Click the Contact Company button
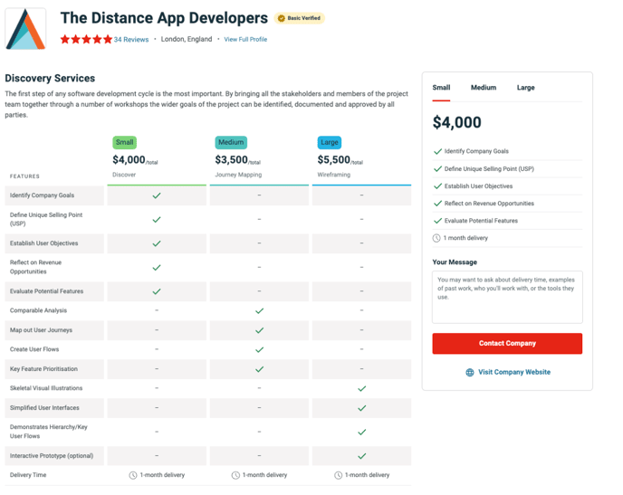The width and height of the screenshot is (623, 495). point(507,343)
